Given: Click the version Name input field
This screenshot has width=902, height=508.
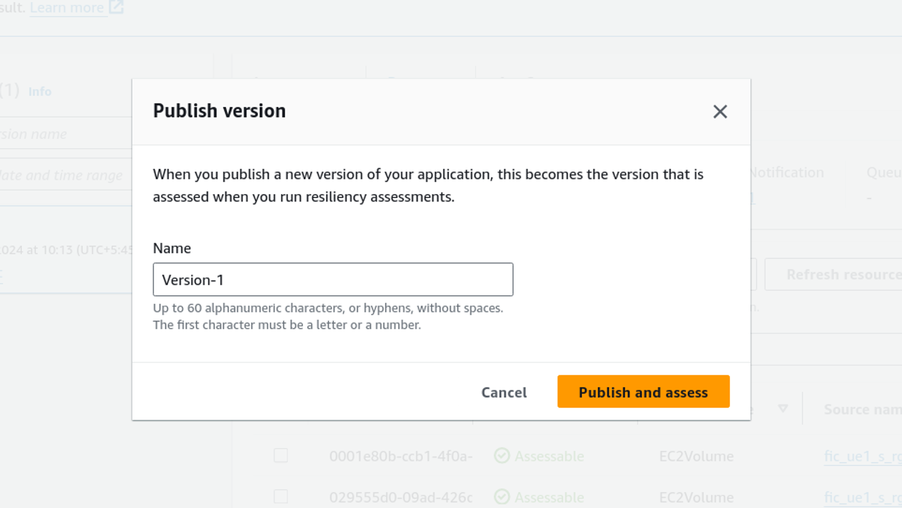Looking at the screenshot, I should pyautogui.click(x=333, y=280).
